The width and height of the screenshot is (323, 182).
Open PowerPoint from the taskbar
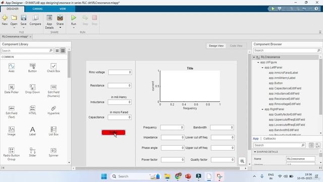[x=188, y=176]
